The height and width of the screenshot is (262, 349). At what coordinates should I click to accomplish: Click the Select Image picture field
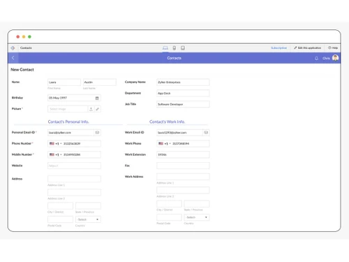coord(68,109)
